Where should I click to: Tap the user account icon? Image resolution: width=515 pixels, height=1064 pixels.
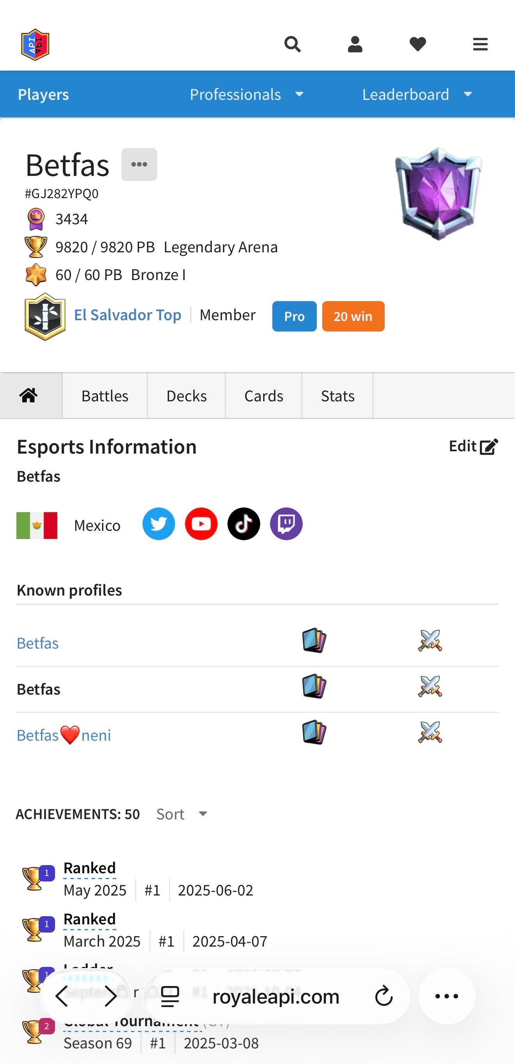click(355, 44)
